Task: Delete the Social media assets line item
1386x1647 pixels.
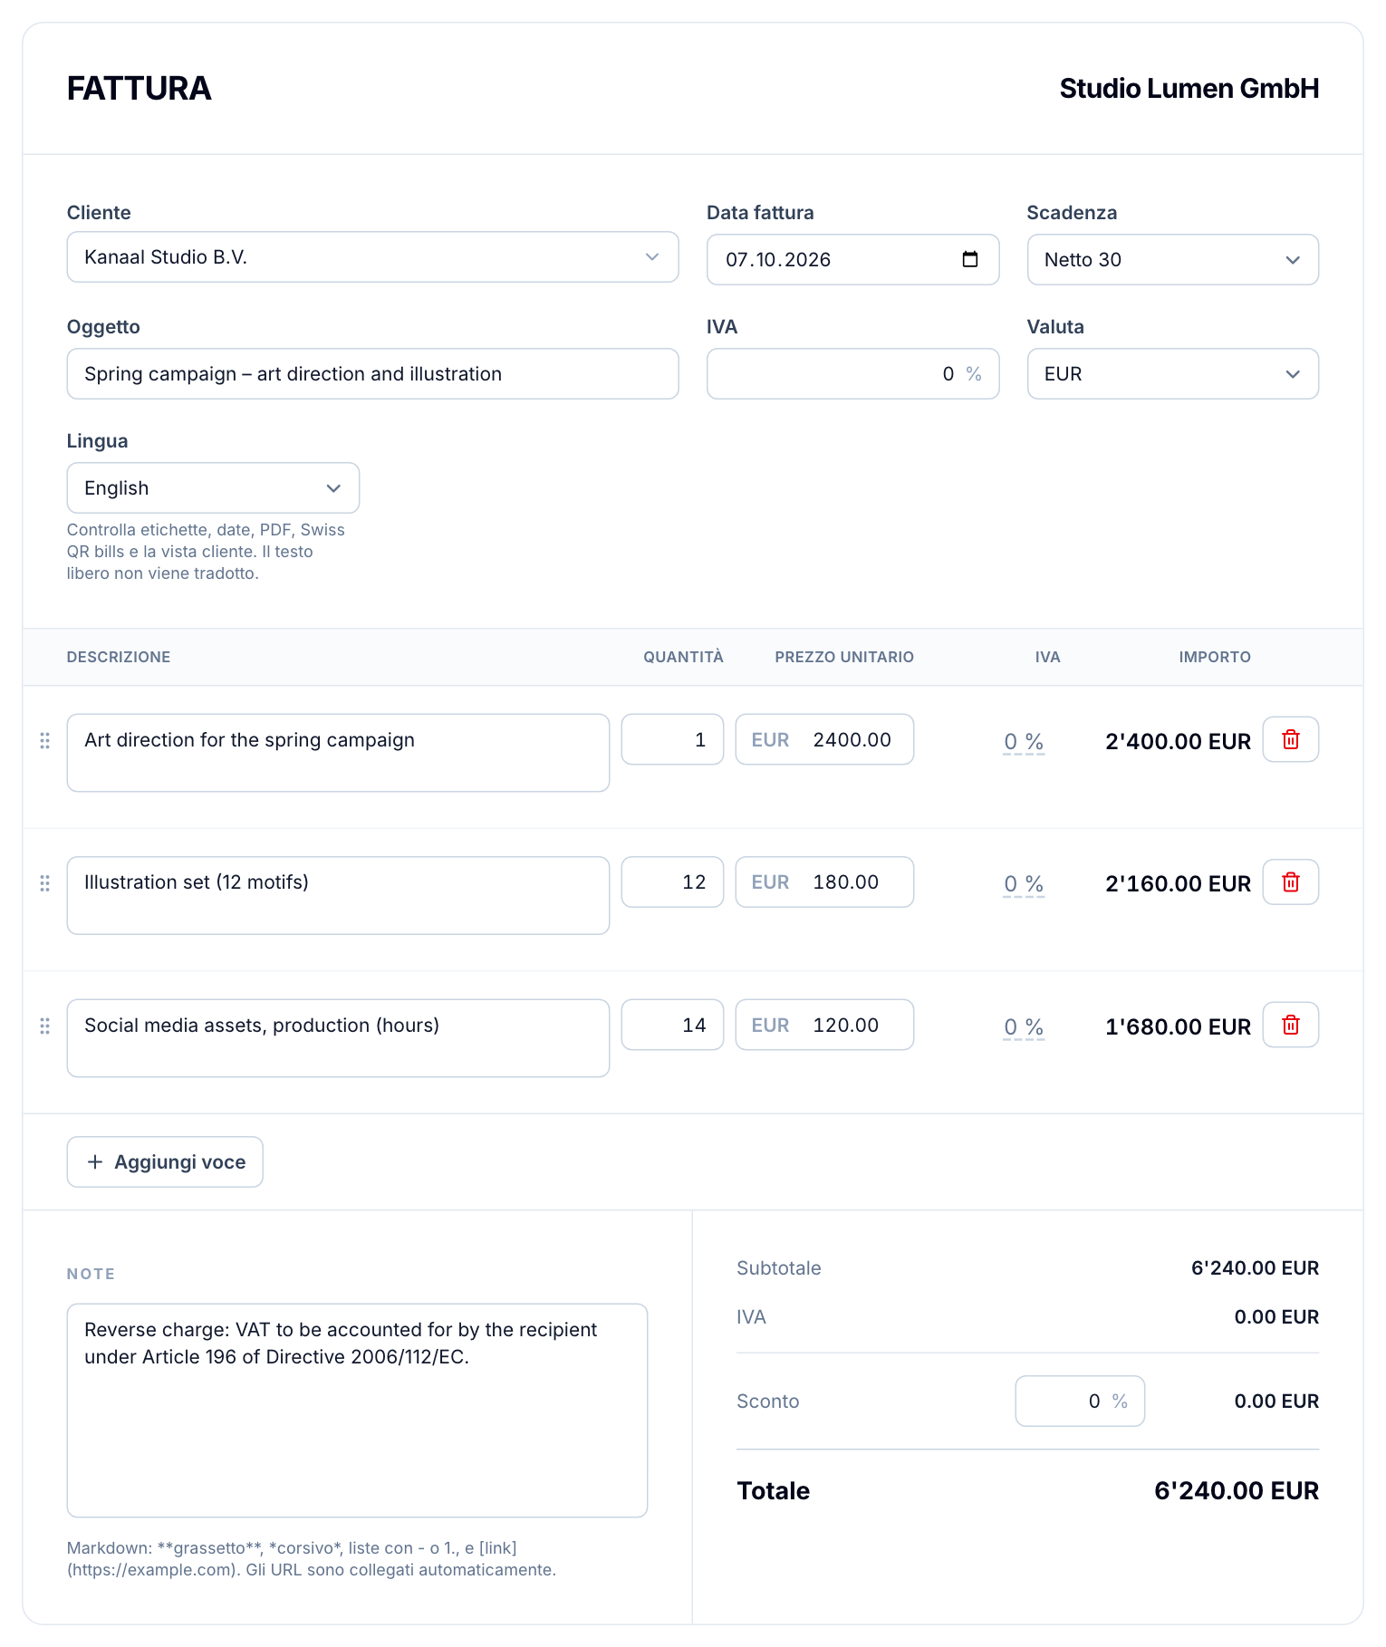Action: pyautogui.click(x=1290, y=1025)
